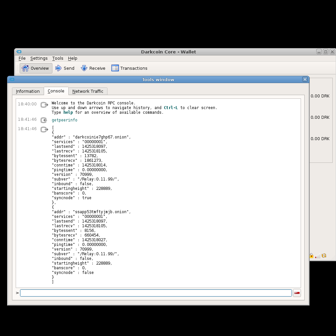This screenshot has height=336, width=336.
Task: Open the File menu
Action: [22, 58]
